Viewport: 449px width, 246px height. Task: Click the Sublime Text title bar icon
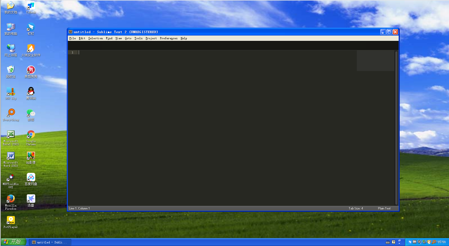pyautogui.click(x=71, y=32)
